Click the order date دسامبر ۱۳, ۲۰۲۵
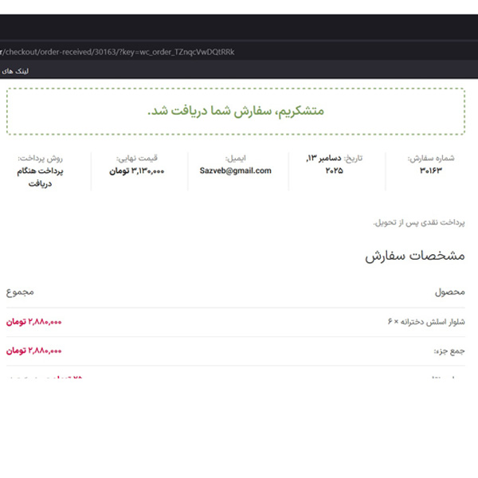Viewport: 478px width, 478px height. tap(334, 165)
